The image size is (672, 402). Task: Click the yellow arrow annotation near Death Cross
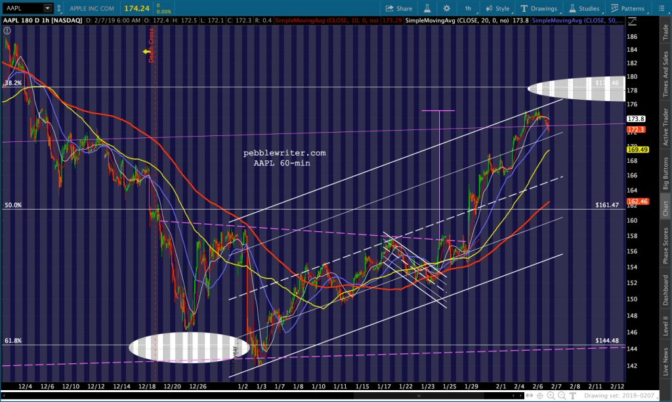(146, 51)
